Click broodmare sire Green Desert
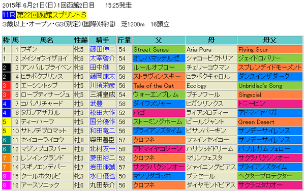This screenshot has width=304, height=191. pyautogui.click(x=270, y=122)
